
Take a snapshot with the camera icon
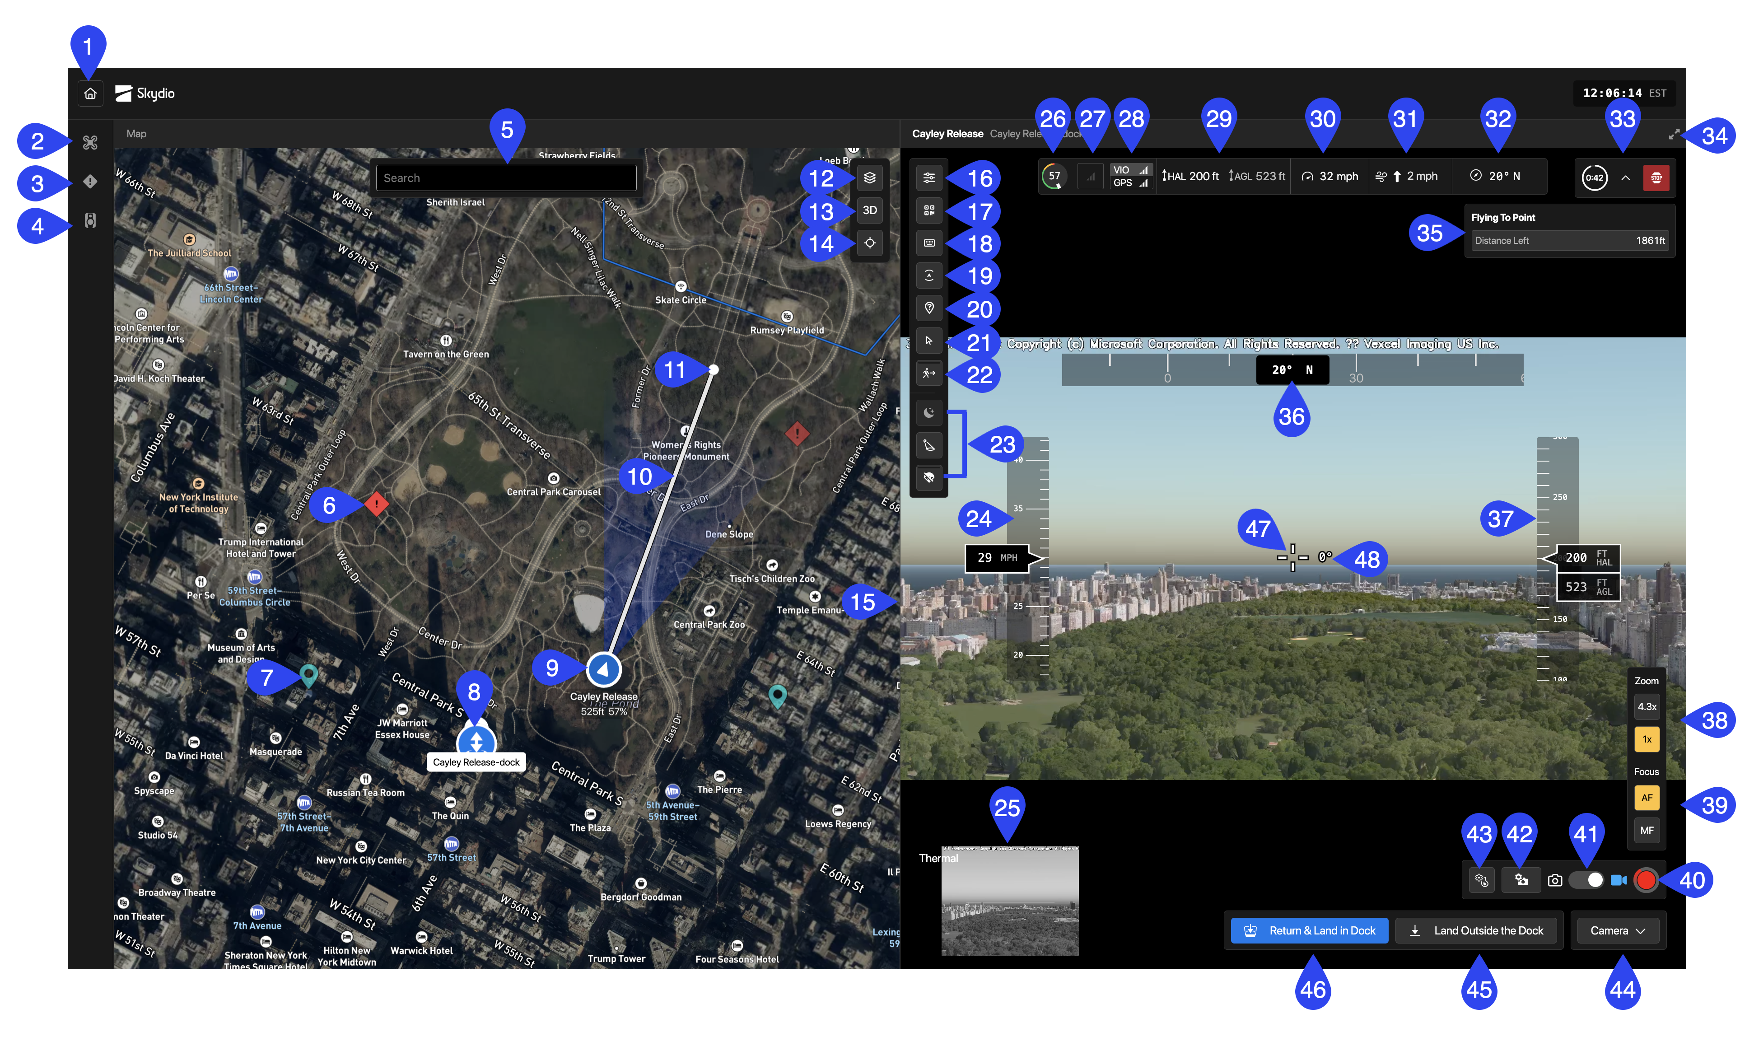[x=1555, y=880]
